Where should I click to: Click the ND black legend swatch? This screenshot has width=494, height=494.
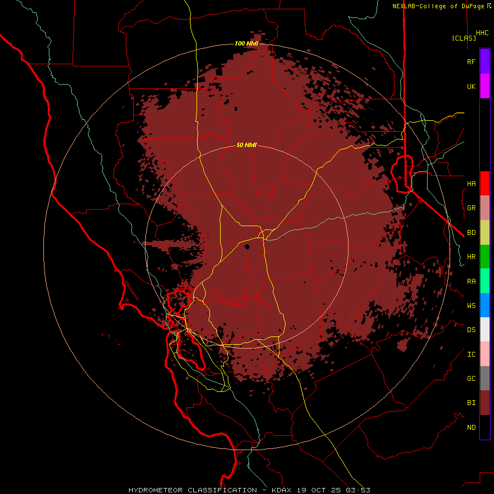click(485, 427)
